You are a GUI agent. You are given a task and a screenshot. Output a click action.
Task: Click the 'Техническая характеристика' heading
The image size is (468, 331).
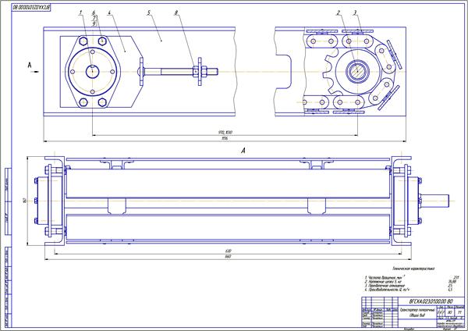click(x=413, y=269)
